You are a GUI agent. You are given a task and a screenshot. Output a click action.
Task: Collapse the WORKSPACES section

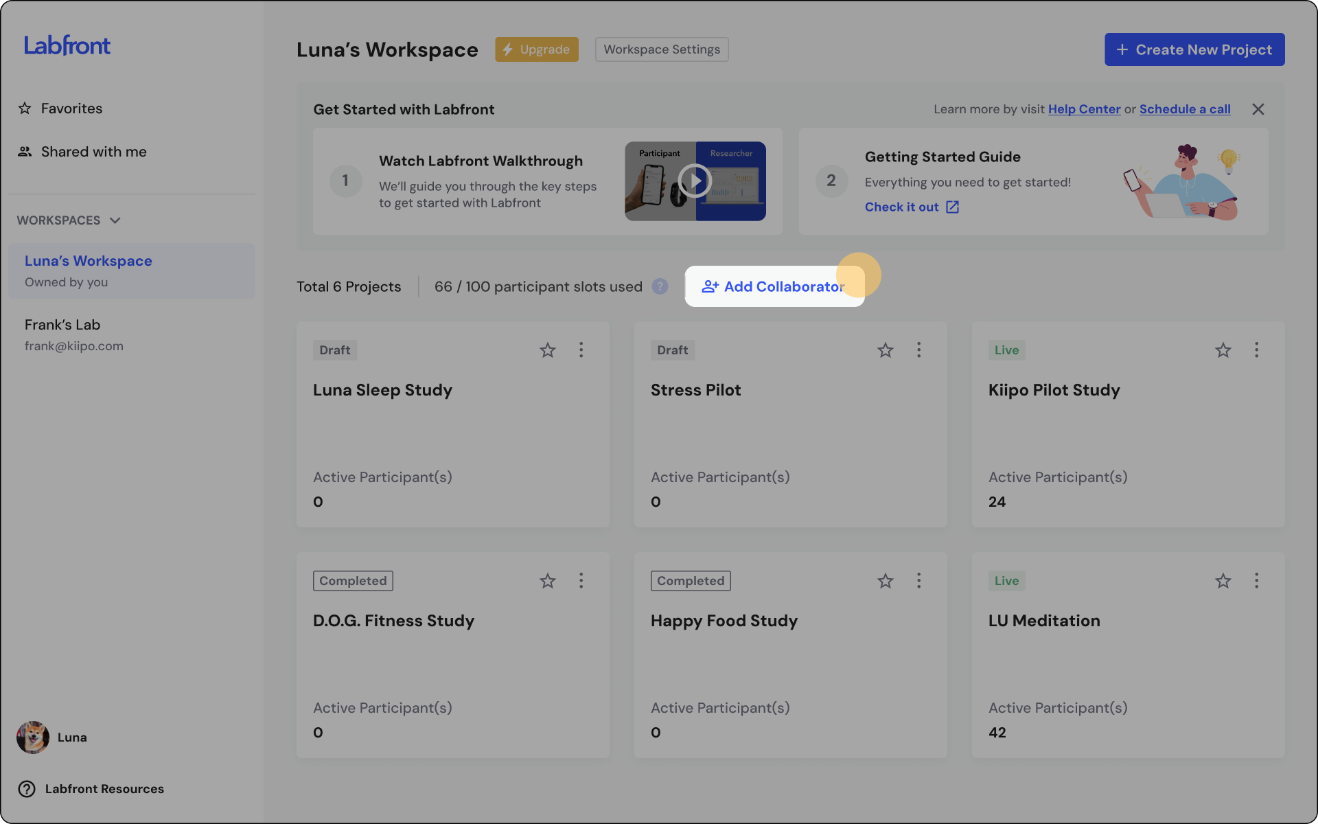(x=115, y=220)
